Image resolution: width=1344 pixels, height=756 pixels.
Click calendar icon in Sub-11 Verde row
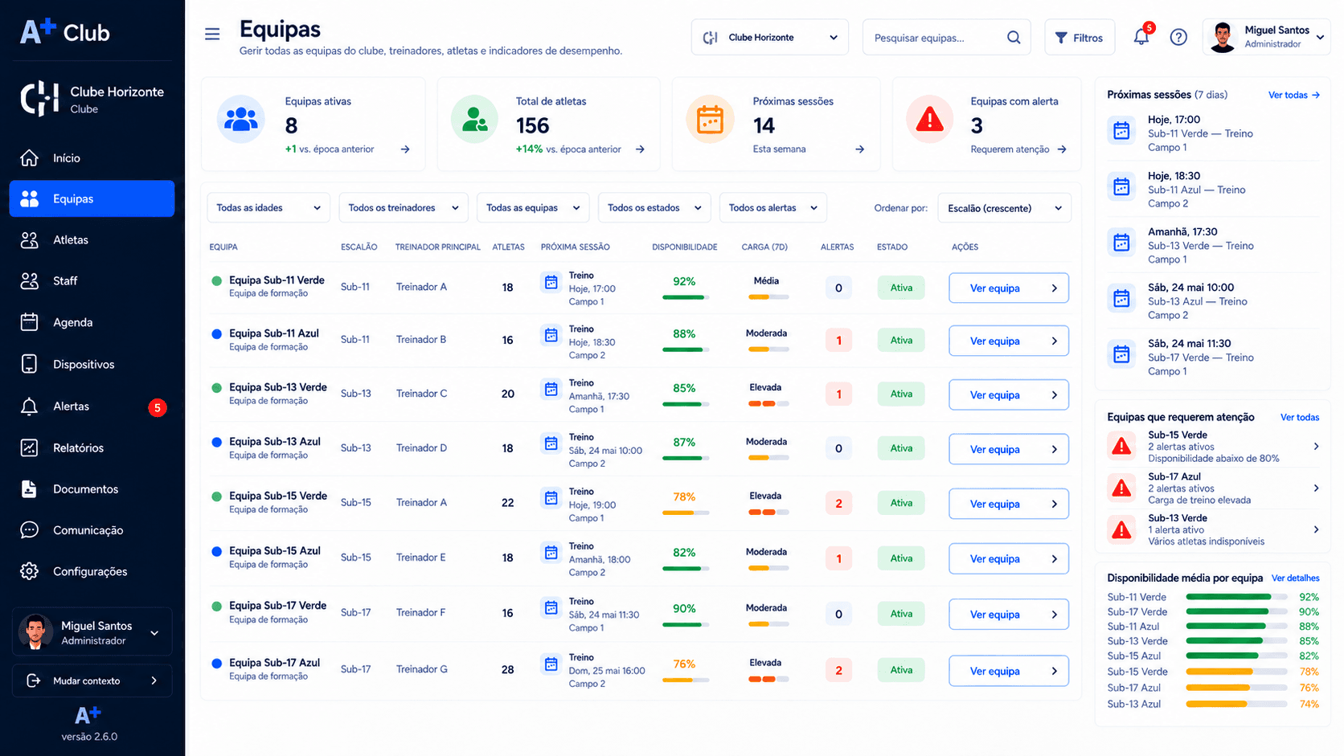click(x=551, y=282)
